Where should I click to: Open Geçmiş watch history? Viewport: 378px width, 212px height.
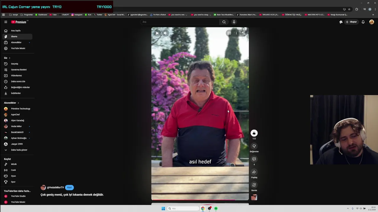point(17,64)
